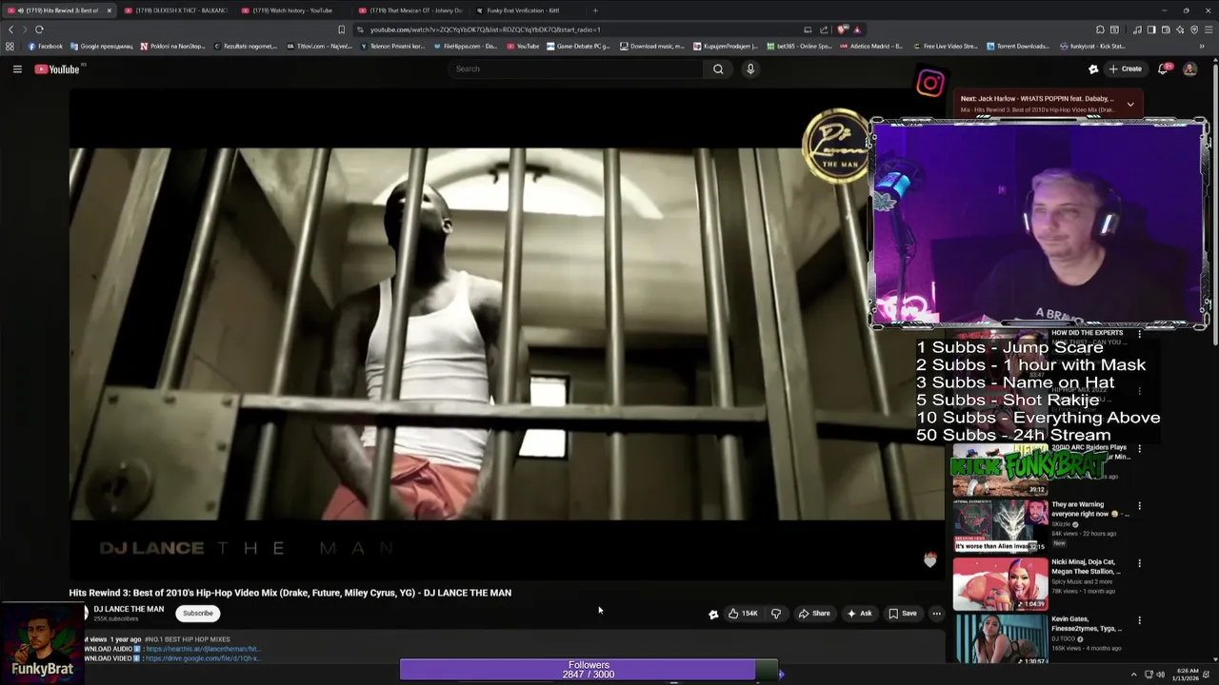The height and width of the screenshot is (685, 1219).
Task: Open the Instagram overlay icon
Action: 930,83
